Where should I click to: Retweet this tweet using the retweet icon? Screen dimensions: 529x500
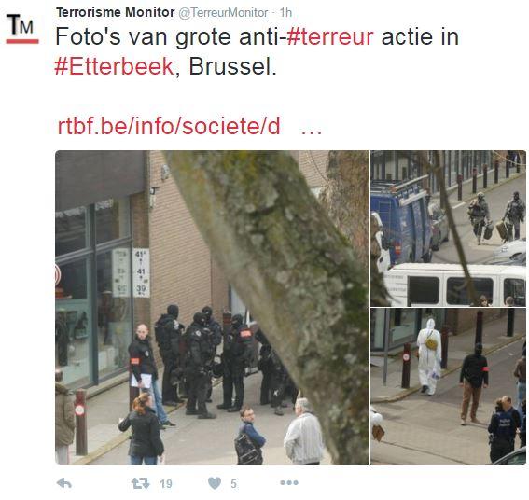[140, 483]
